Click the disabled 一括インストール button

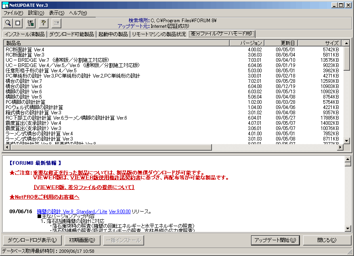124,240
